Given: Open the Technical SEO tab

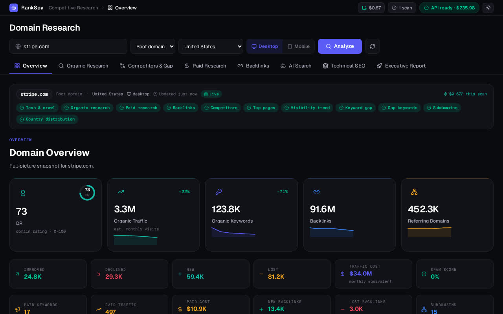Looking at the screenshot, I should click(x=344, y=66).
